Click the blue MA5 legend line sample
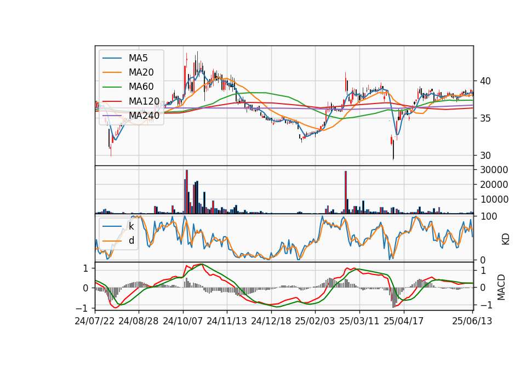Image resolution: width=526 pixels, height=378 pixels. coord(112,59)
